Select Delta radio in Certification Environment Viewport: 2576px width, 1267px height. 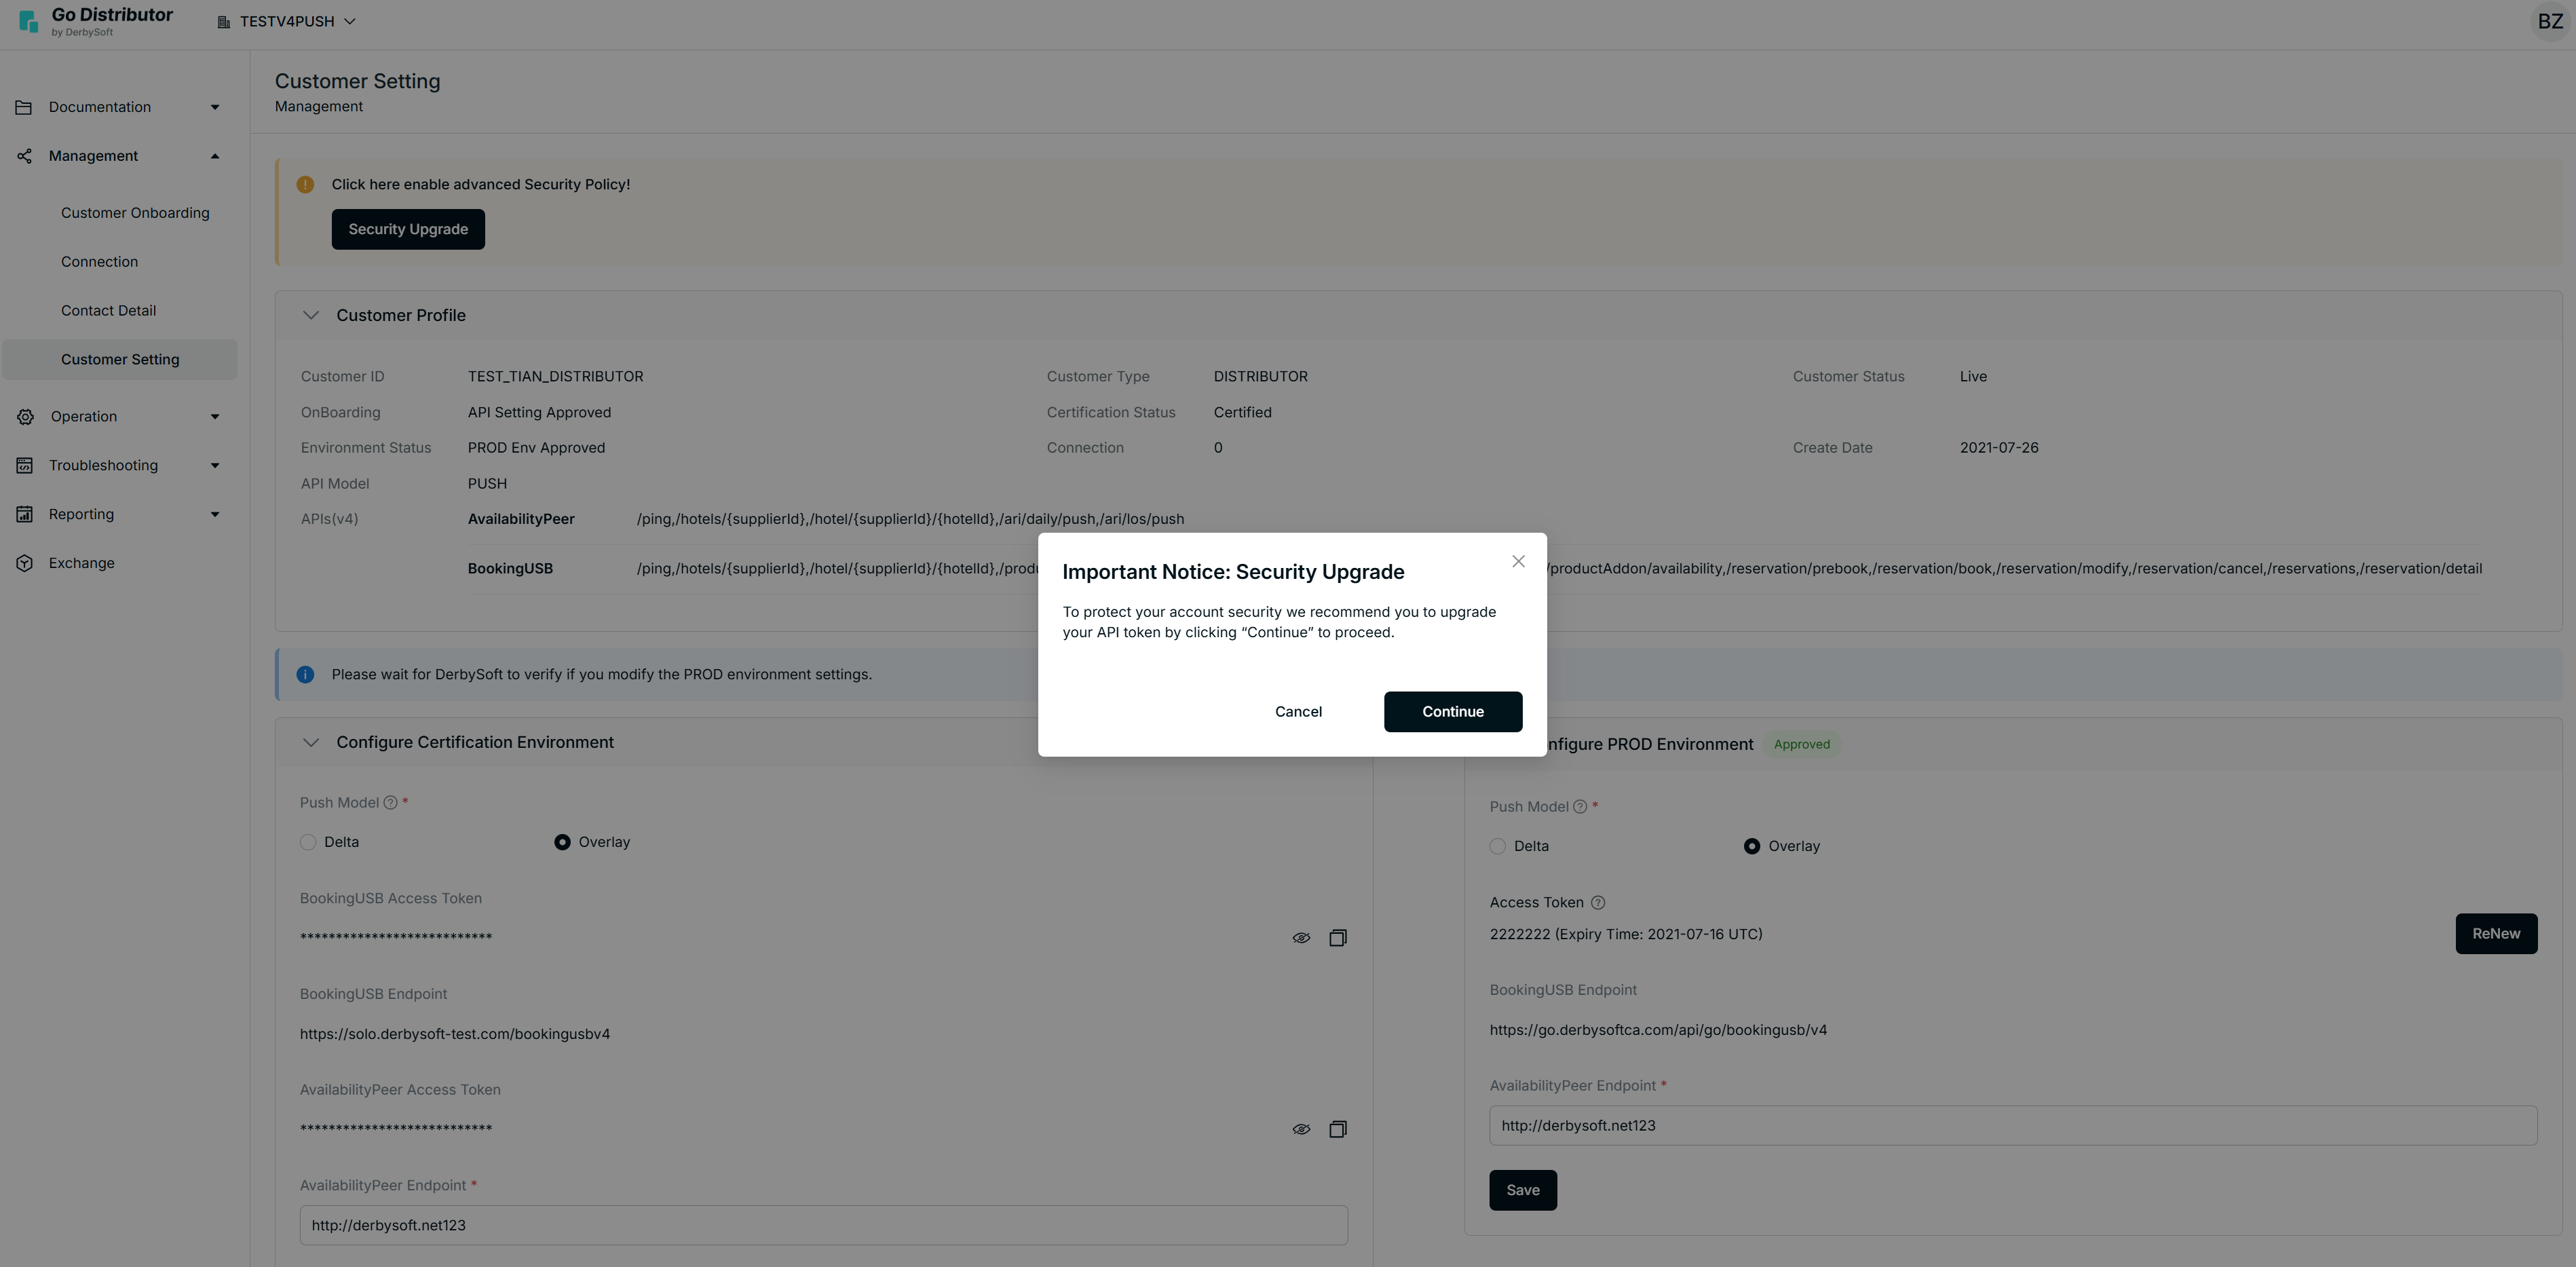point(308,842)
